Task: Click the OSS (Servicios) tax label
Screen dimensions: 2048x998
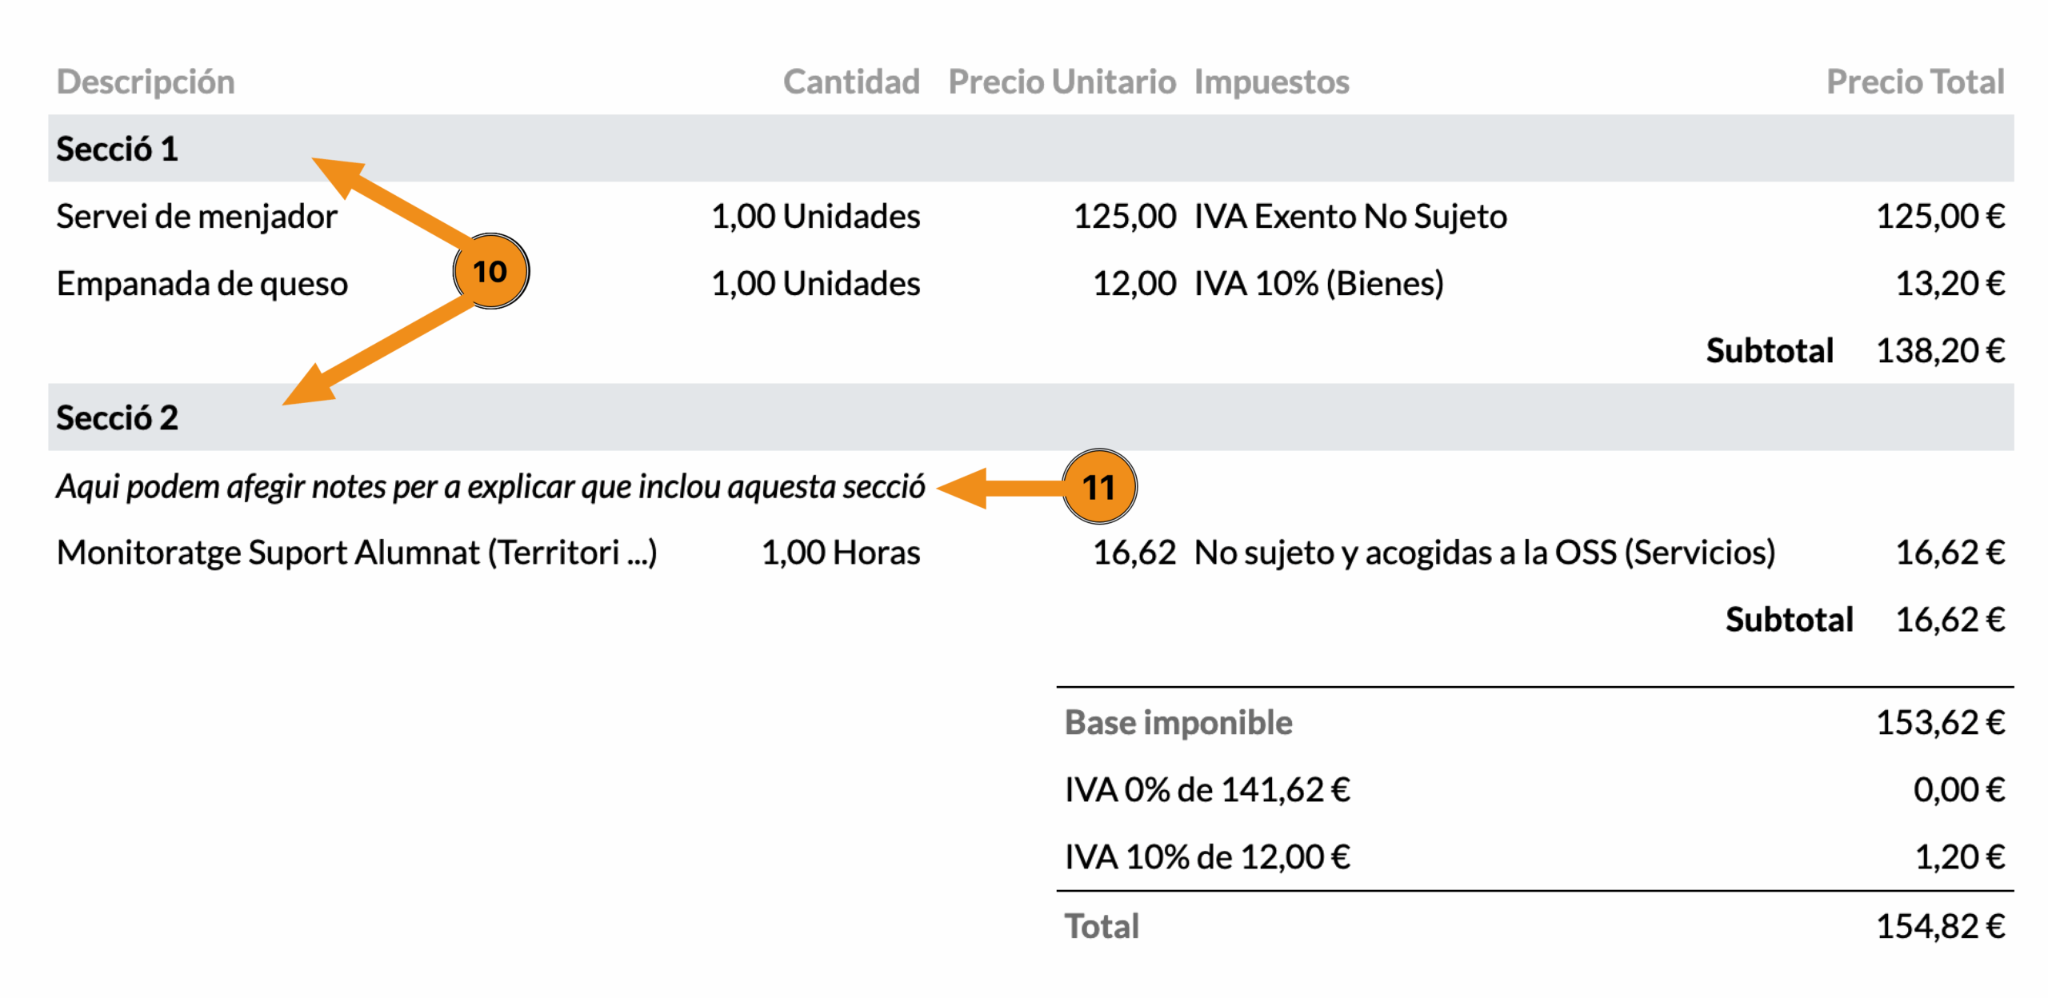Action: pos(1484,553)
